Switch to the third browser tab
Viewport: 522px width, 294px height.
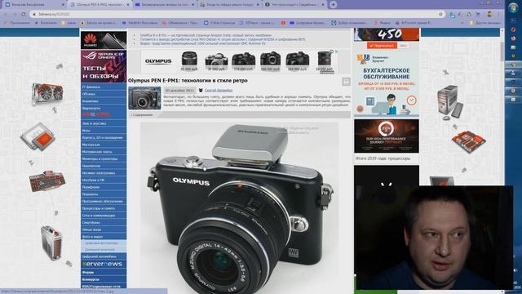[x=165, y=5]
